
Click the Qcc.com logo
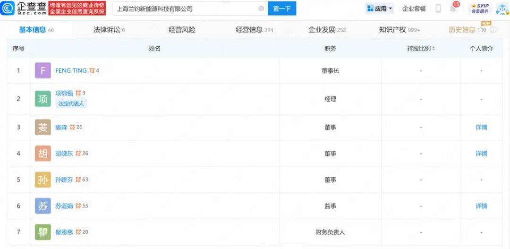24,8
